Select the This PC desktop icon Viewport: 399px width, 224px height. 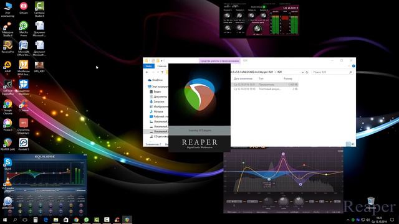pos(7,9)
